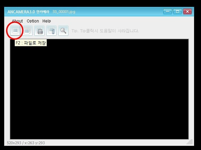Click the image with paperclip attach icon

click(x=51, y=31)
